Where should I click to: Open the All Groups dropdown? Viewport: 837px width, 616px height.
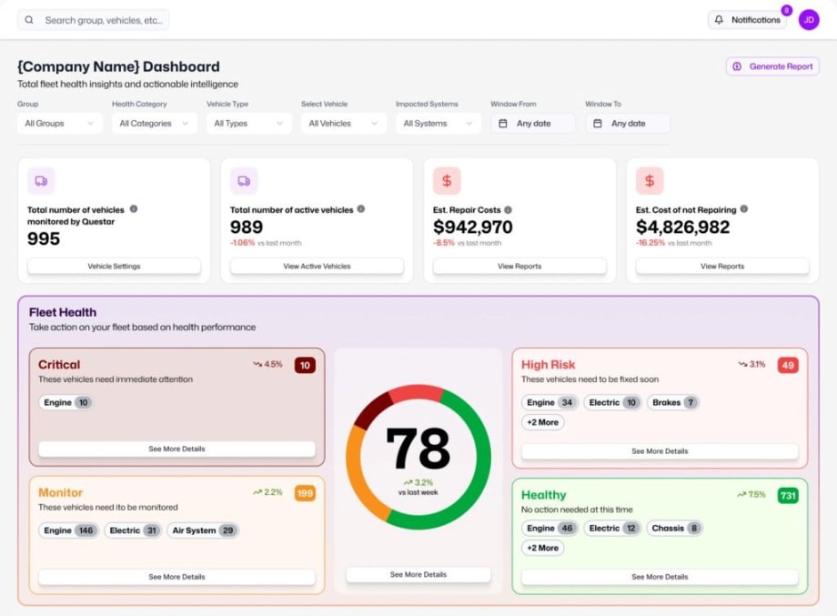point(59,123)
